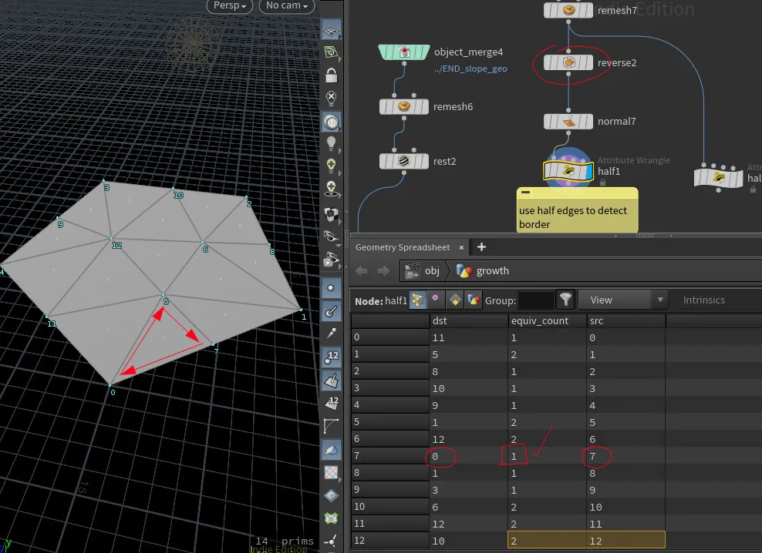Toggle the construction plane display icon
The image size is (762, 553).
tap(331, 31)
